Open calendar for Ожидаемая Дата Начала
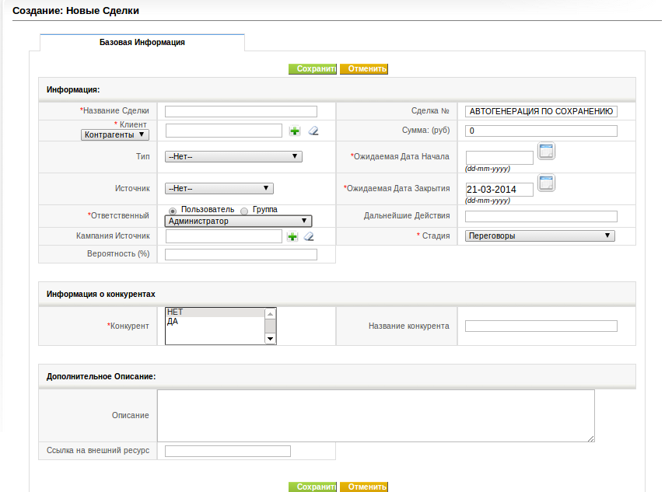The image size is (665, 492). click(x=546, y=152)
